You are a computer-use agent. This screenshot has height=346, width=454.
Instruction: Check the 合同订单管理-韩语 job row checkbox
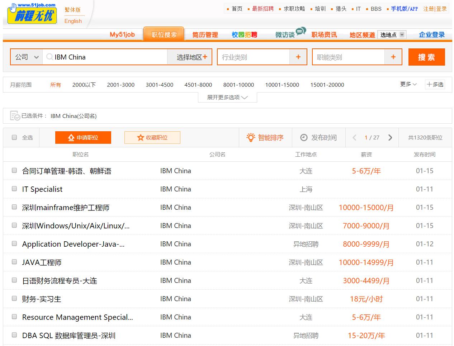(x=14, y=170)
